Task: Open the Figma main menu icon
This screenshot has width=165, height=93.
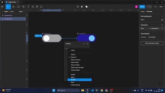Action: pos(2,7)
